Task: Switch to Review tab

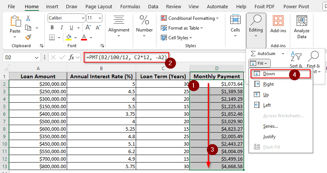Action: [x=174, y=6]
